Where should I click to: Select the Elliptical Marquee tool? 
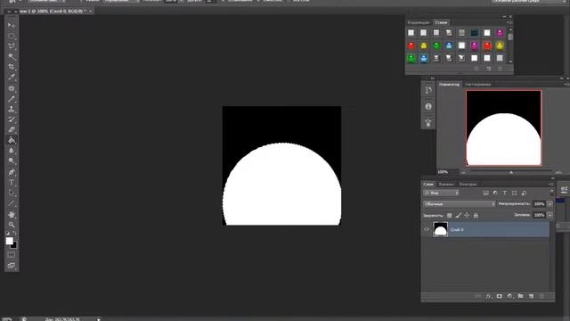click(12, 36)
